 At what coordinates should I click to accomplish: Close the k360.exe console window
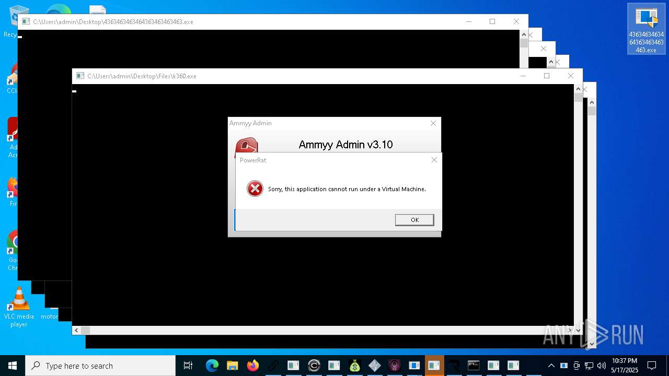click(571, 76)
